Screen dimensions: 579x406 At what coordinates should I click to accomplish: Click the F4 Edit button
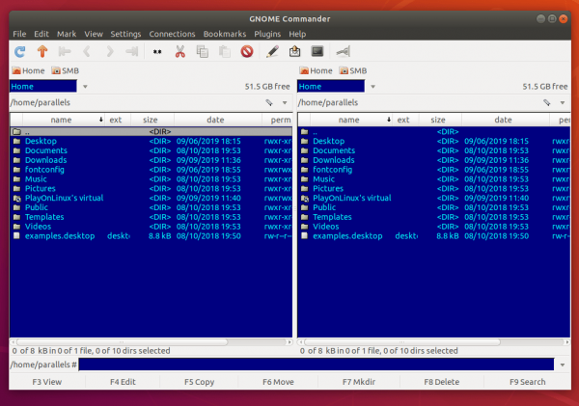tap(123, 382)
